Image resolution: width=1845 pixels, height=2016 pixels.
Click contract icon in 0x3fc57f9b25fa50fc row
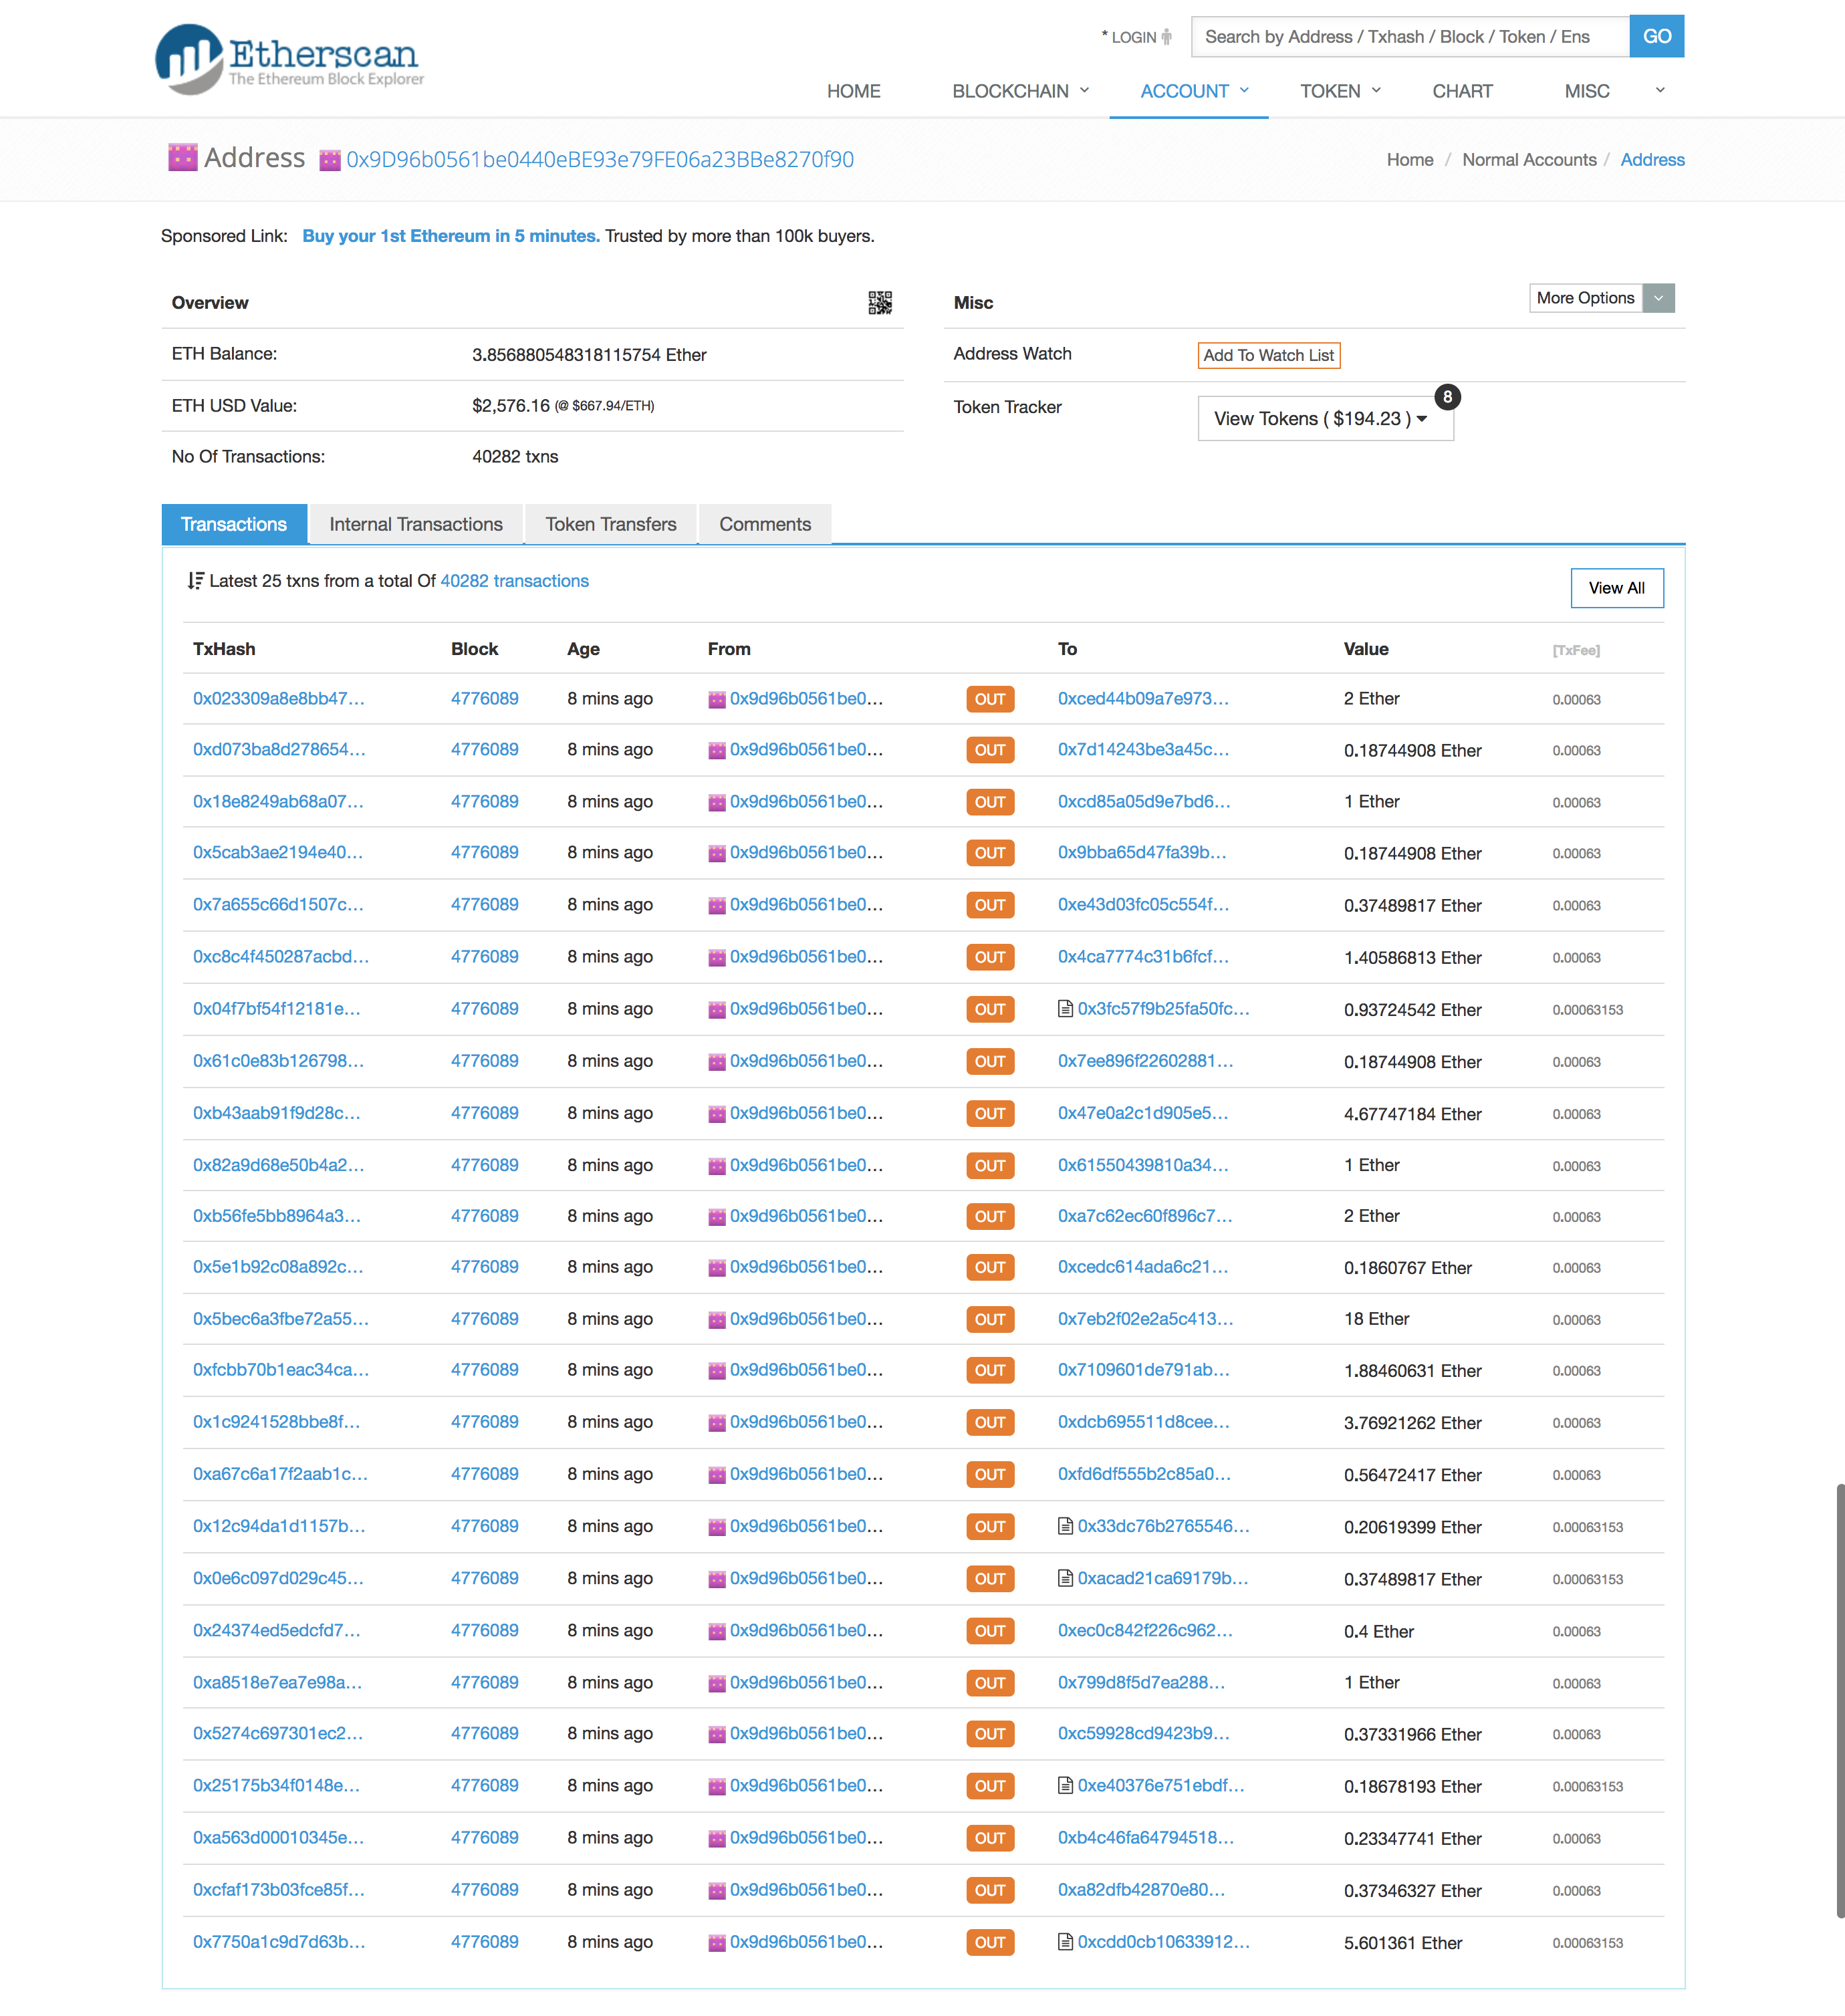coord(1065,1009)
